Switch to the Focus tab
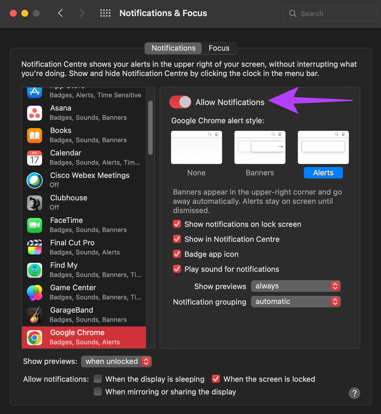The width and height of the screenshot is (381, 414). coord(219,48)
